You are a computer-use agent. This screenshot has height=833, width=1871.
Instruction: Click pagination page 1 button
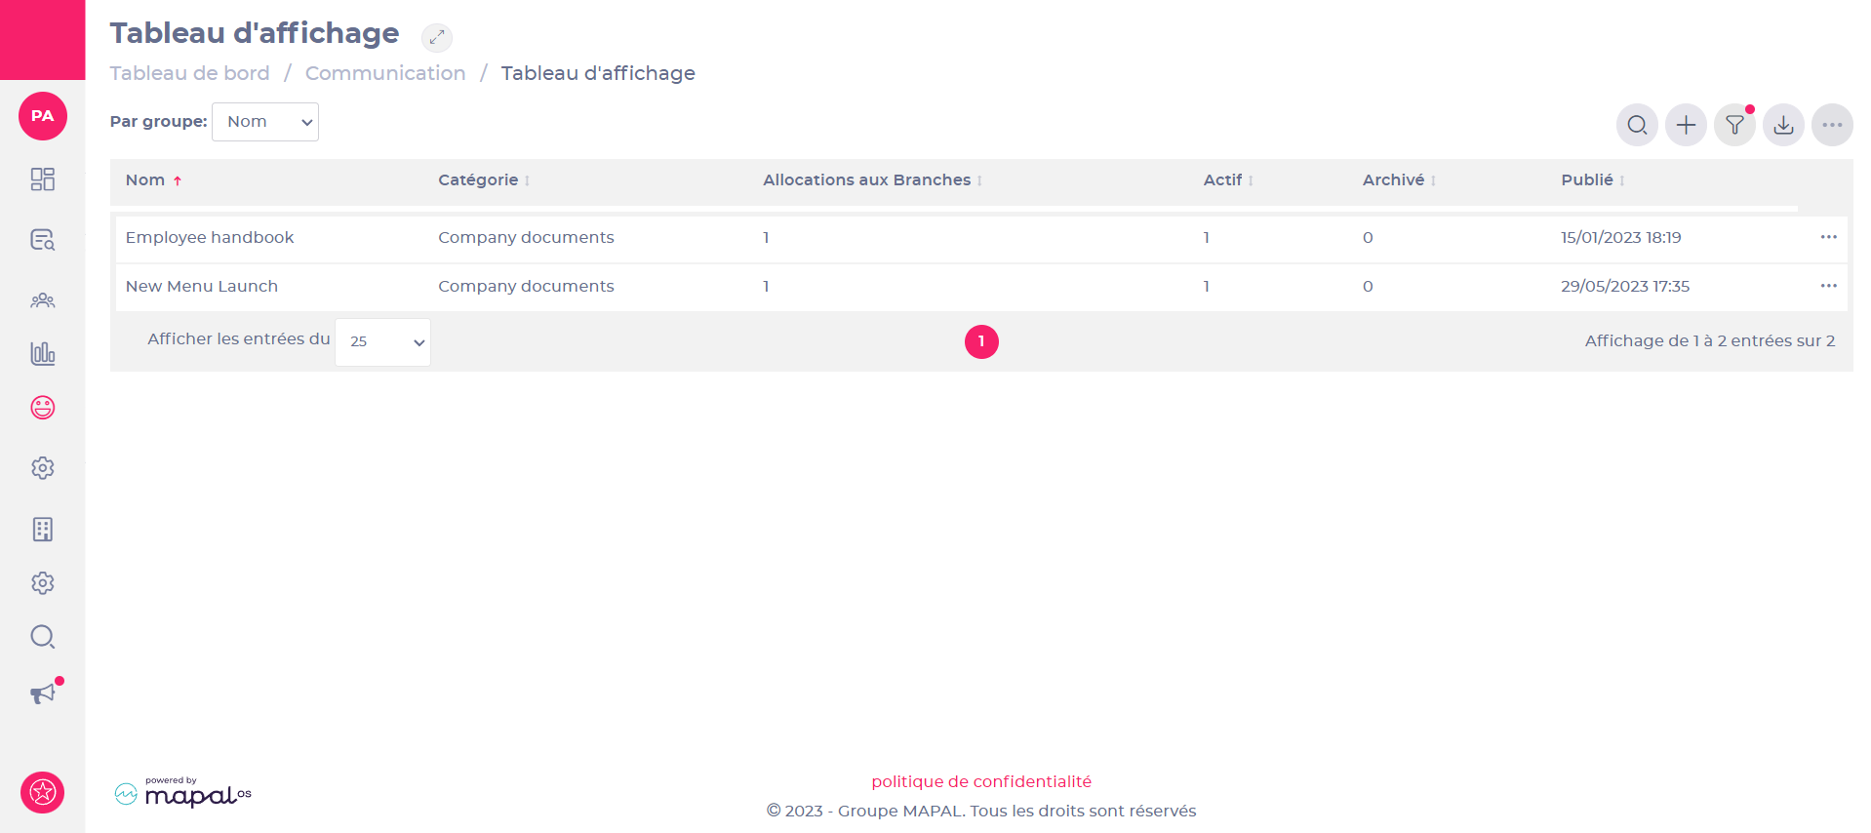(981, 341)
